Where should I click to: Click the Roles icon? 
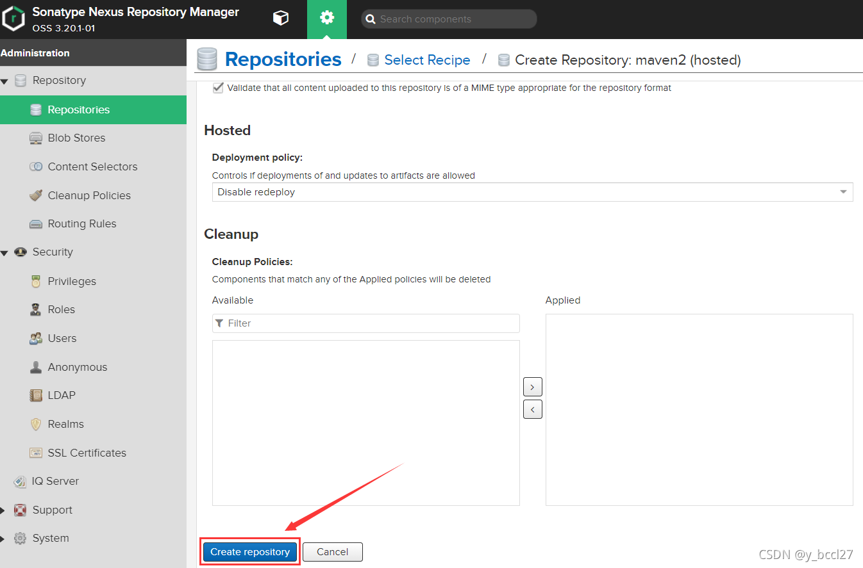[36, 310]
